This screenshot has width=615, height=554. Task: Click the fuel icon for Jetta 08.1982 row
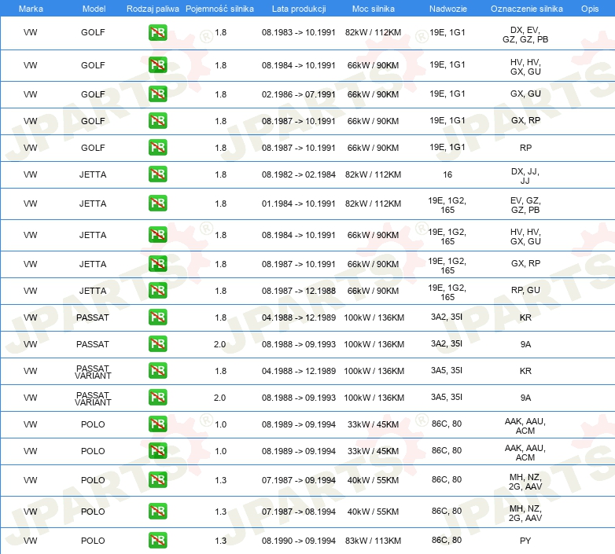[157, 174]
